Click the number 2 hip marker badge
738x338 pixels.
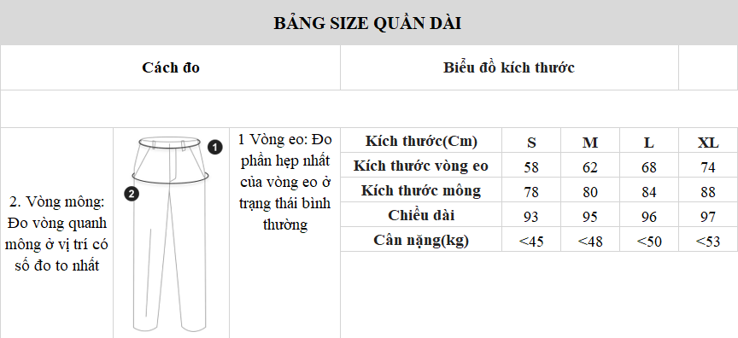pyautogui.click(x=132, y=194)
